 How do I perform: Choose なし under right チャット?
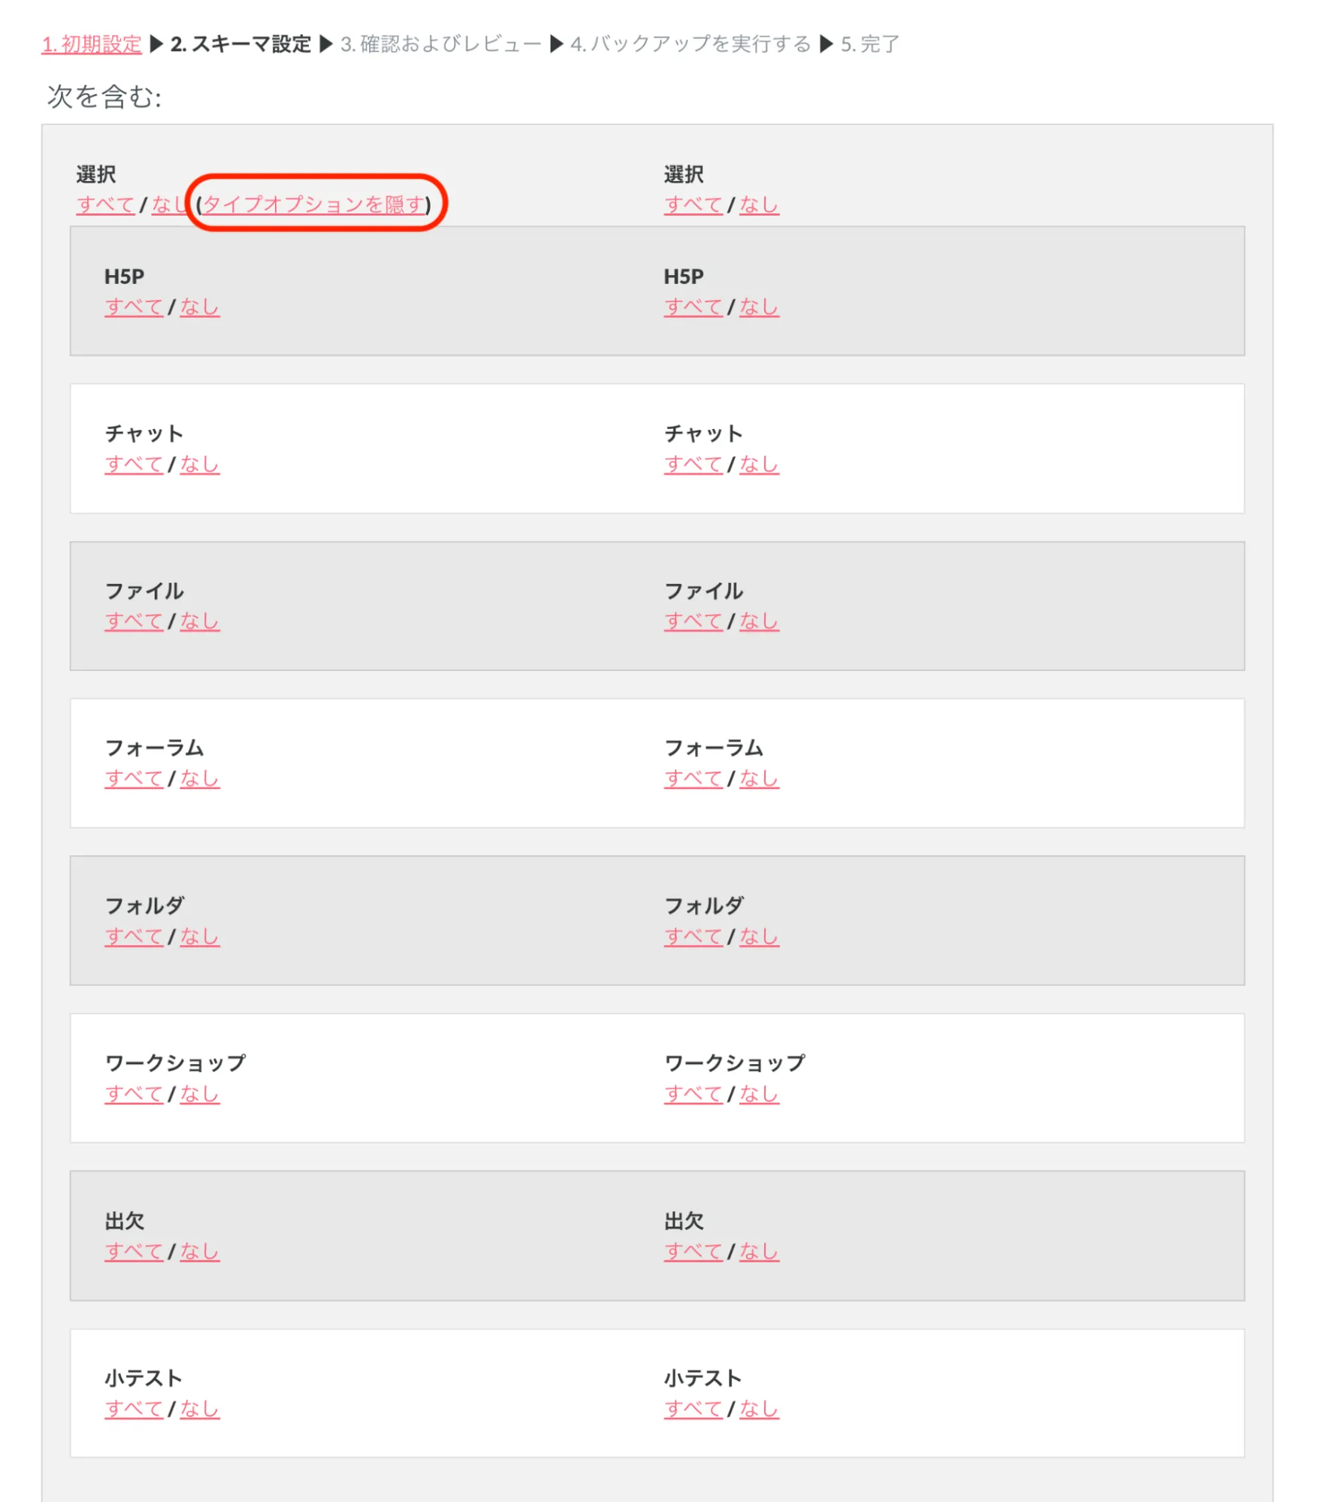click(759, 464)
